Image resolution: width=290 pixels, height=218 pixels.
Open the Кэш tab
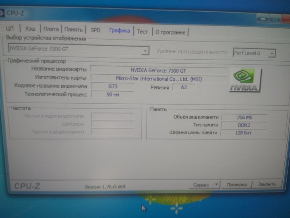tap(31, 29)
